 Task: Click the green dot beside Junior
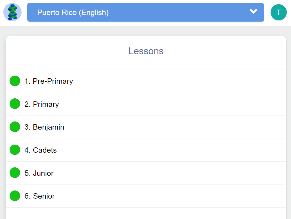(x=15, y=173)
